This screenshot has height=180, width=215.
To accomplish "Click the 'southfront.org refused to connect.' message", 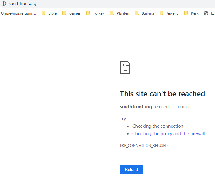I will (x=157, y=107).
